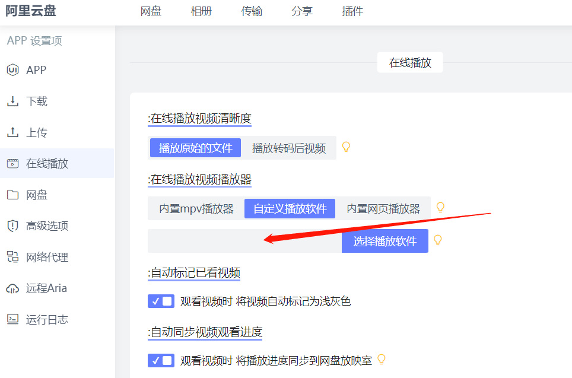This screenshot has width=572, height=378.
Task: Open 远程Aria via its cloud icon
Action: (12, 288)
